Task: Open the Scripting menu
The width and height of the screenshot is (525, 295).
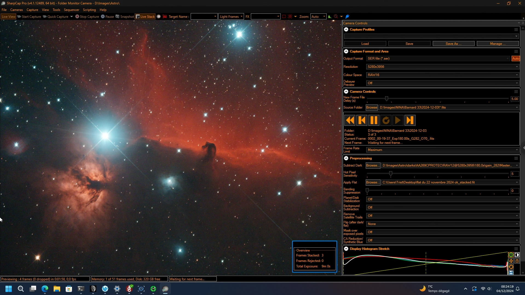Action: pos(89,10)
